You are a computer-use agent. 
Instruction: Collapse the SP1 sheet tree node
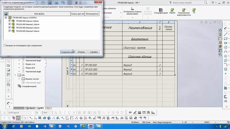click(15, 75)
